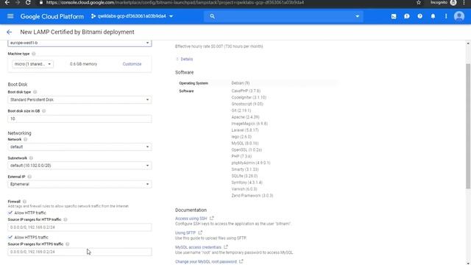Click the Boot disk size input field
The width and height of the screenshot is (471, 265).
click(79, 119)
